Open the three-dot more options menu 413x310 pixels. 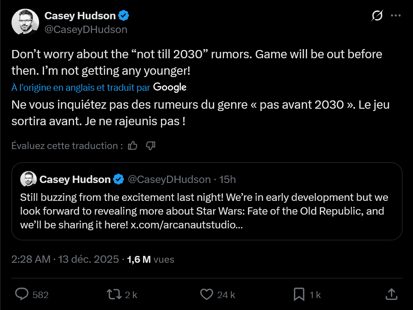396,16
